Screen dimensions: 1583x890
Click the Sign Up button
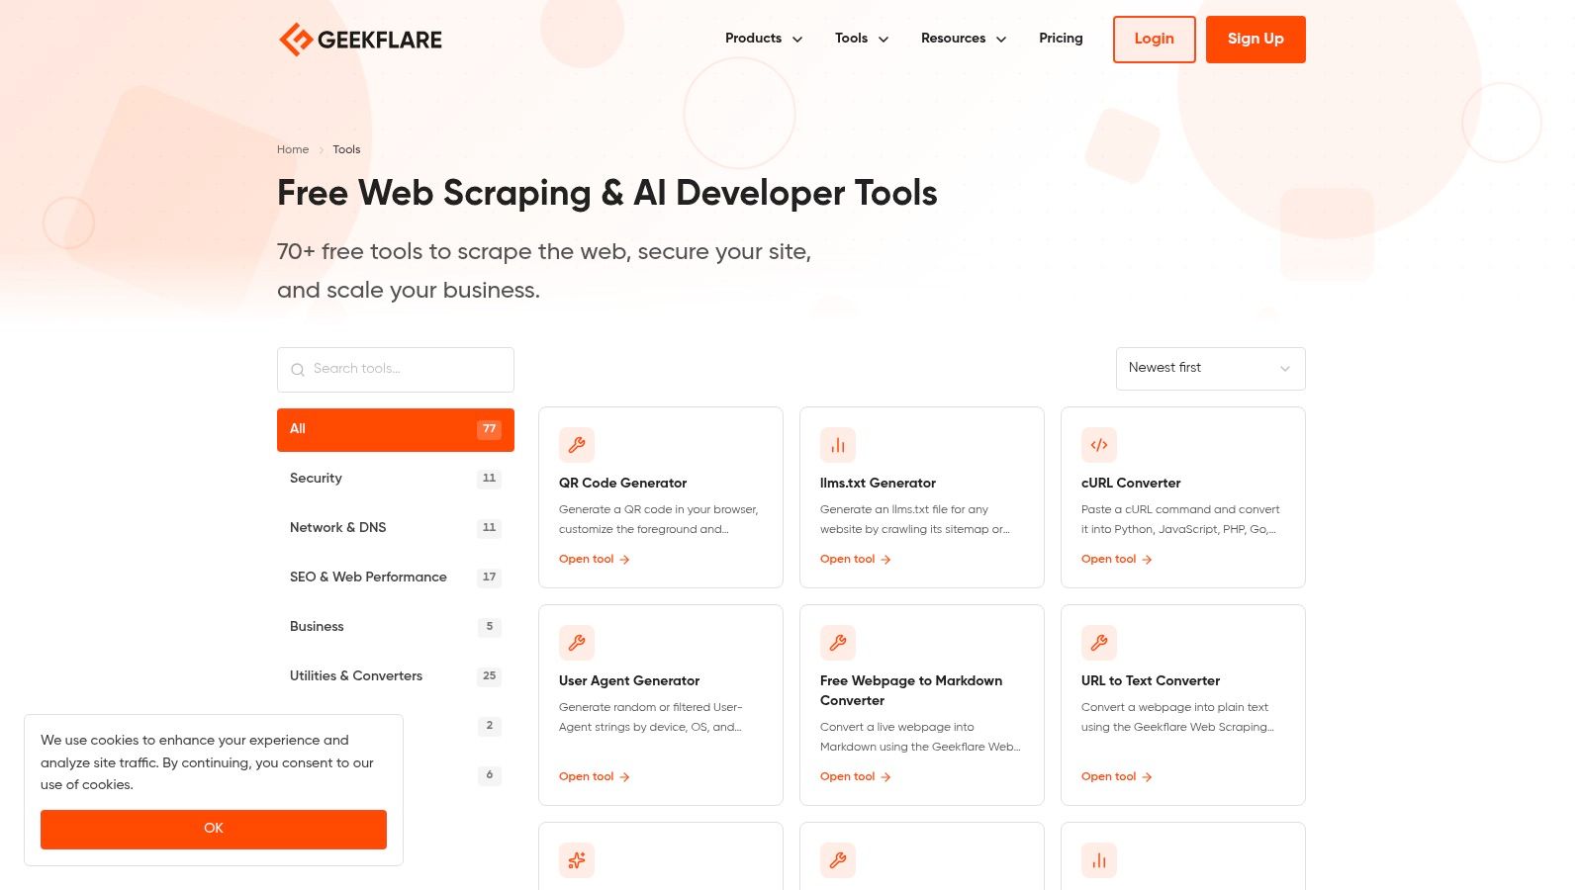click(x=1256, y=40)
